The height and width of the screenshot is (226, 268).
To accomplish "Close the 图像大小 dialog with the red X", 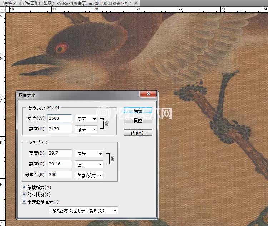I will 148,94.
